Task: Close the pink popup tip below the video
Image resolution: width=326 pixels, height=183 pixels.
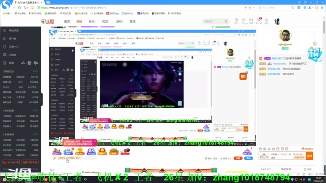Action: [95, 141]
